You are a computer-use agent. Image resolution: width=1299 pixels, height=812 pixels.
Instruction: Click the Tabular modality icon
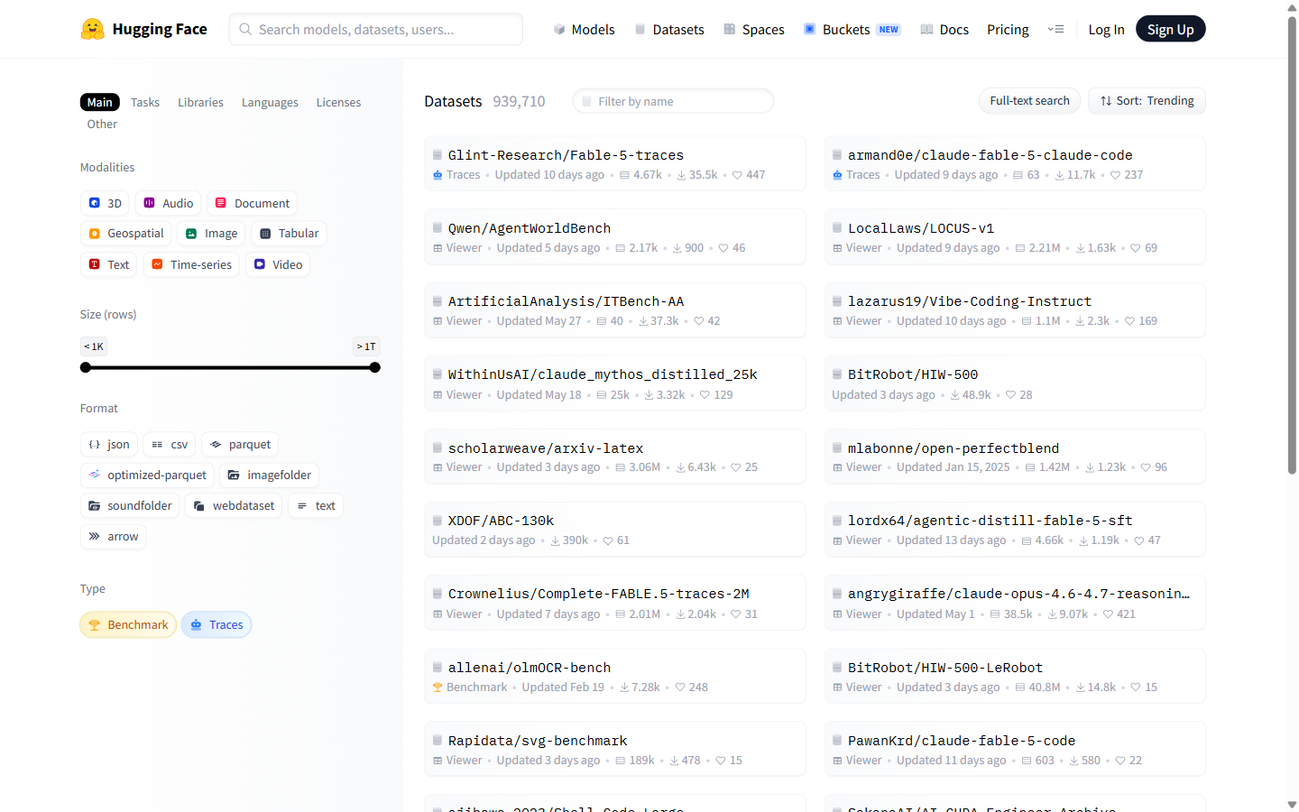(265, 234)
